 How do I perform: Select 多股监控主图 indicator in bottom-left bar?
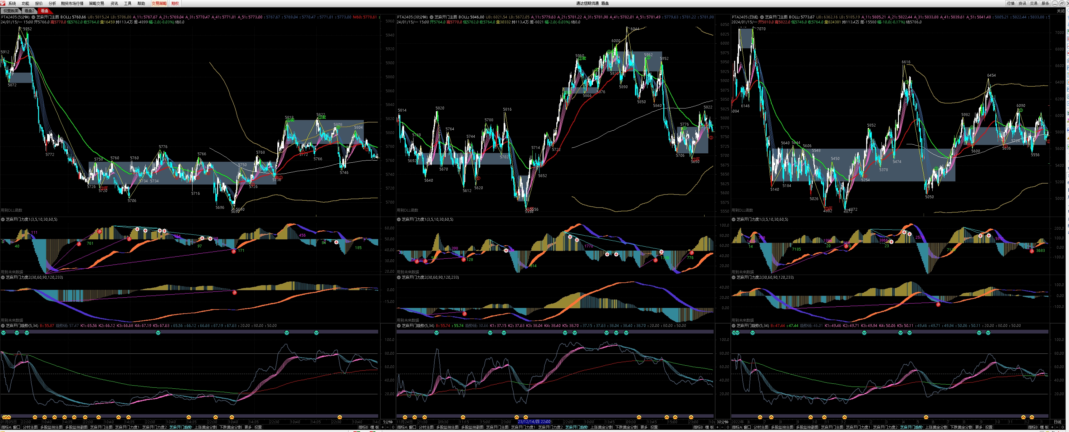(51, 427)
